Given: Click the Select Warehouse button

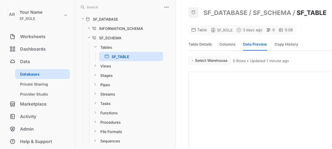Looking at the screenshot, I should pos(209,61).
